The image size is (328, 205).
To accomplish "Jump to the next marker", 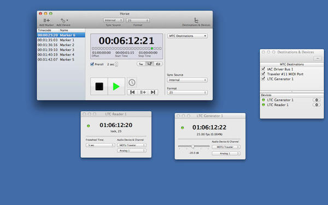I will 153,92.
